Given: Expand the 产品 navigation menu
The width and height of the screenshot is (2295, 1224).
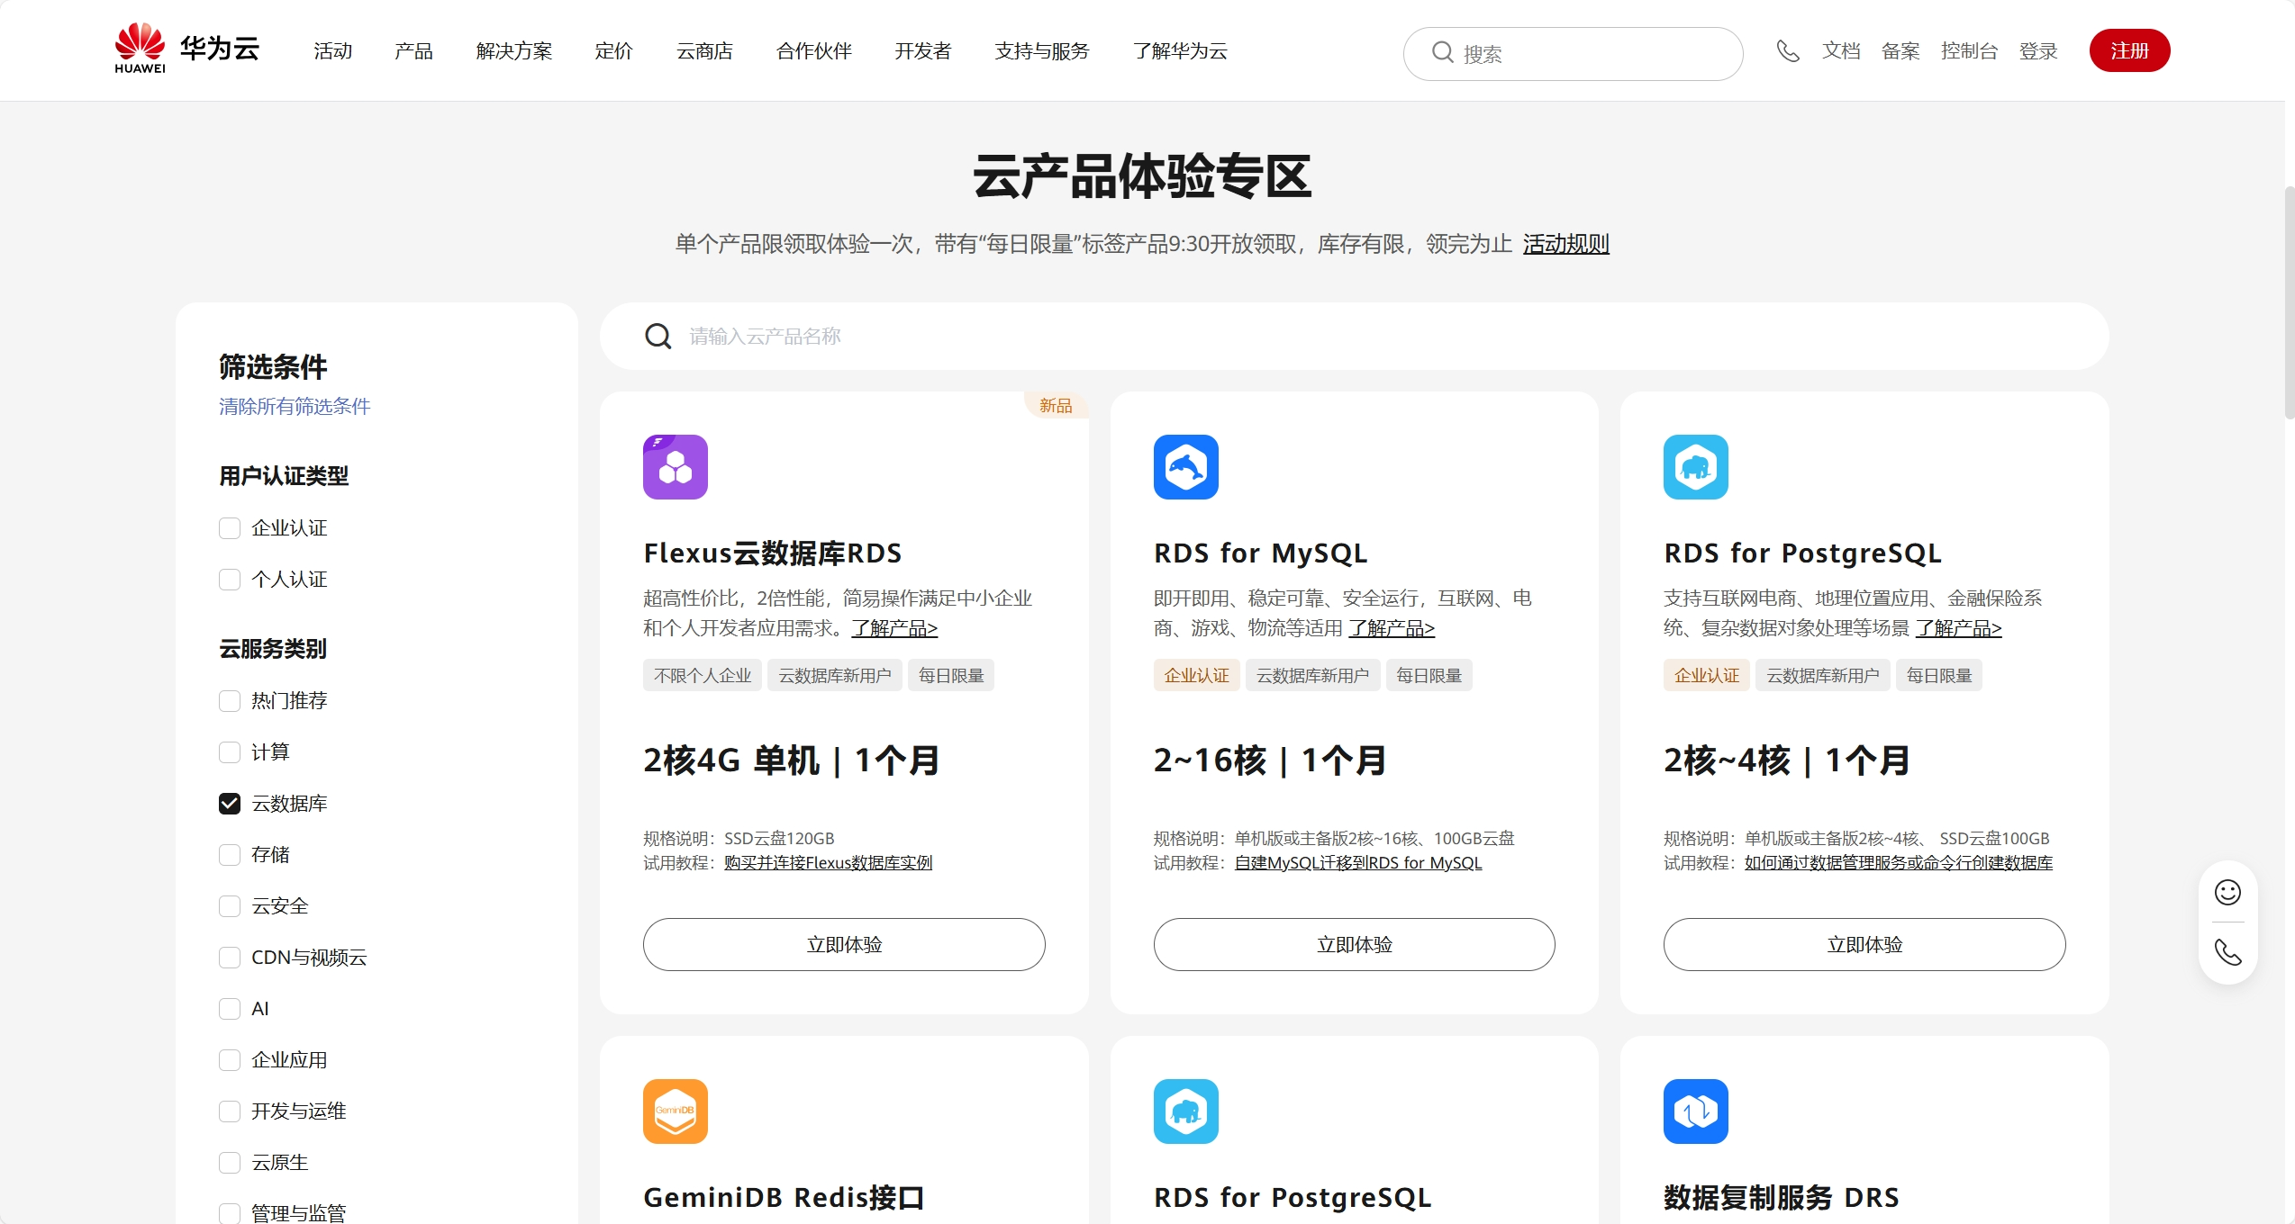Looking at the screenshot, I should [413, 51].
